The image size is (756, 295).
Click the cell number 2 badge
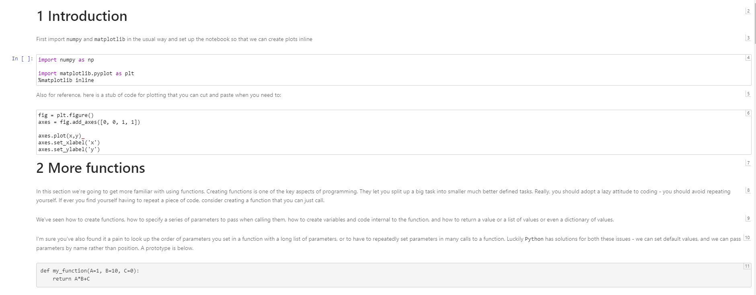click(x=748, y=11)
